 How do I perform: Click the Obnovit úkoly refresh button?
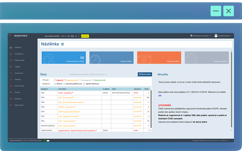[x=145, y=74]
